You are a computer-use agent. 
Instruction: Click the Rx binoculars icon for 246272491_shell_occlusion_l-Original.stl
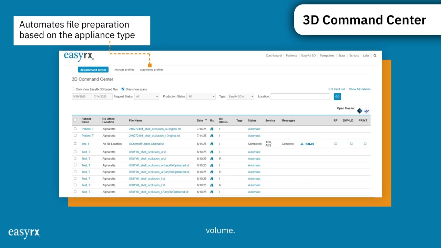(x=212, y=136)
